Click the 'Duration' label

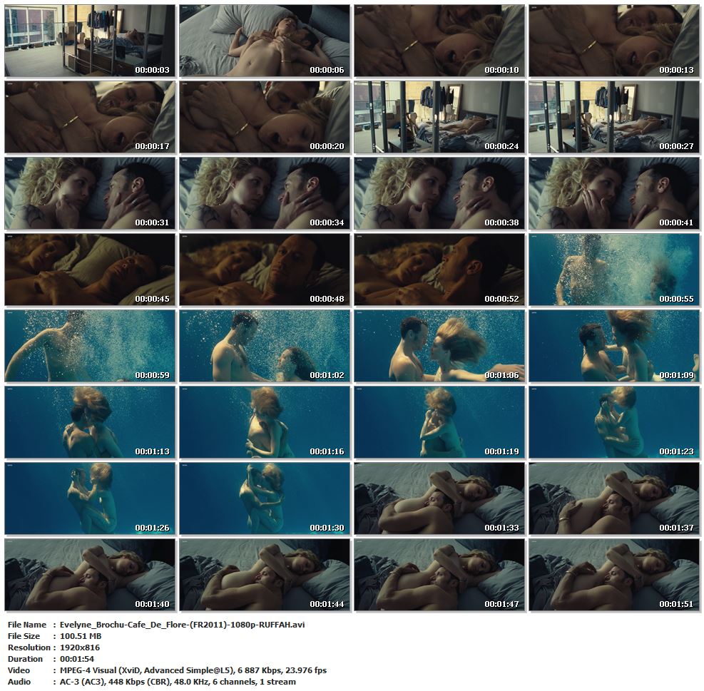point(25,659)
